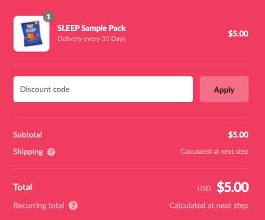Click Recurring total's Calculated at next step text
The height and width of the screenshot is (220, 265).
click(x=209, y=205)
